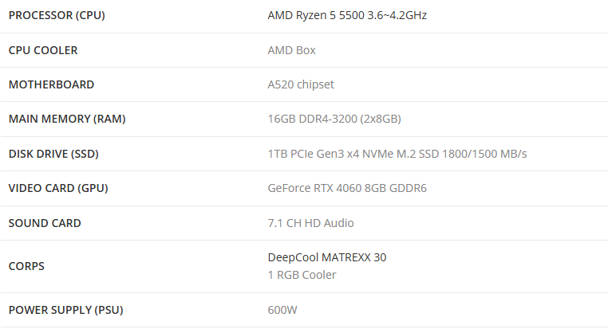Select the 7.1 CH HD Audio value
The width and height of the screenshot is (608, 329).
(x=310, y=223)
